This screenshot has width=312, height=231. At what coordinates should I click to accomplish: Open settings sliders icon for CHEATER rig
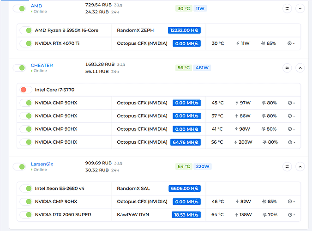[287, 68]
